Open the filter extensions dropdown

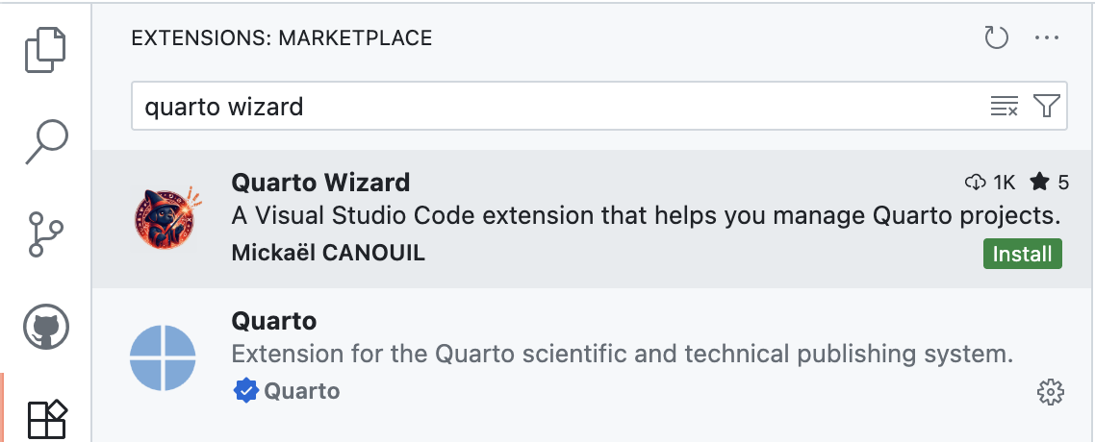click(1046, 107)
